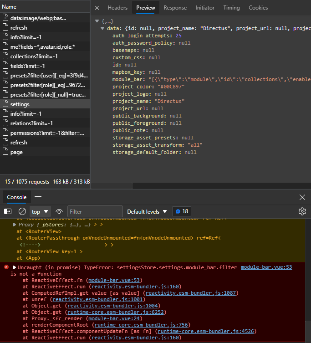The image size is (311, 343).
Task: Select the presets?filter[user] request
Action: click(x=45, y=76)
